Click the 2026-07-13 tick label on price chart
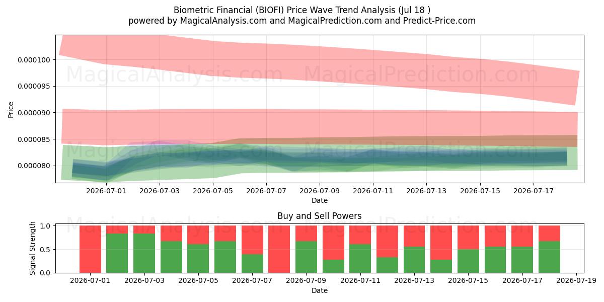604x302 pixels. coord(426,191)
